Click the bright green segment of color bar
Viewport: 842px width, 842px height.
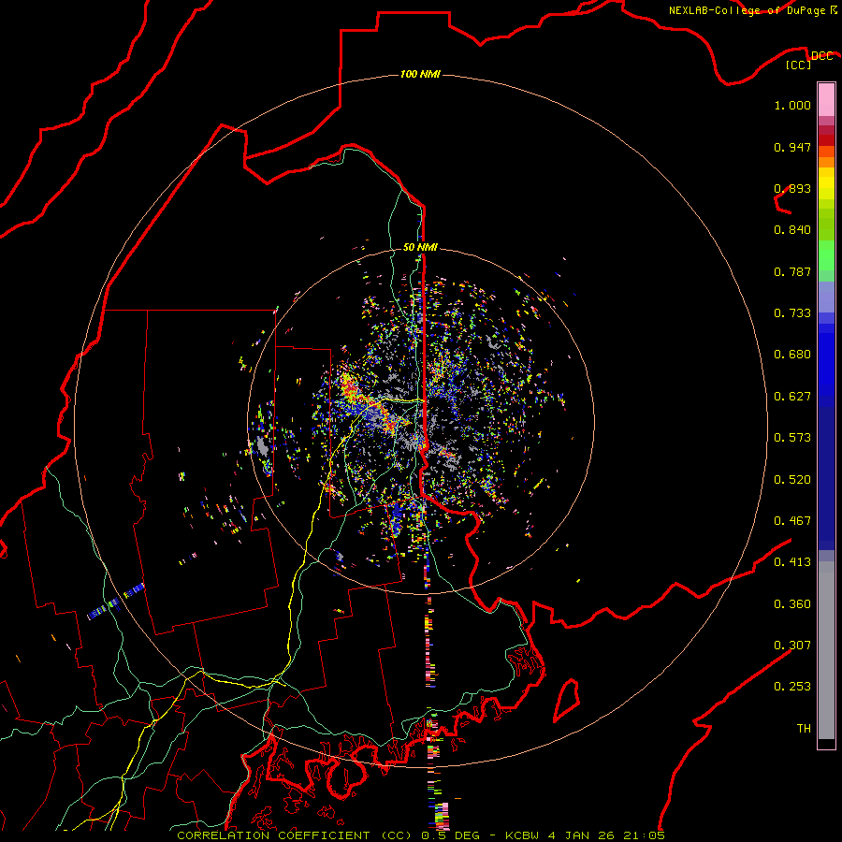coord(826,255)
